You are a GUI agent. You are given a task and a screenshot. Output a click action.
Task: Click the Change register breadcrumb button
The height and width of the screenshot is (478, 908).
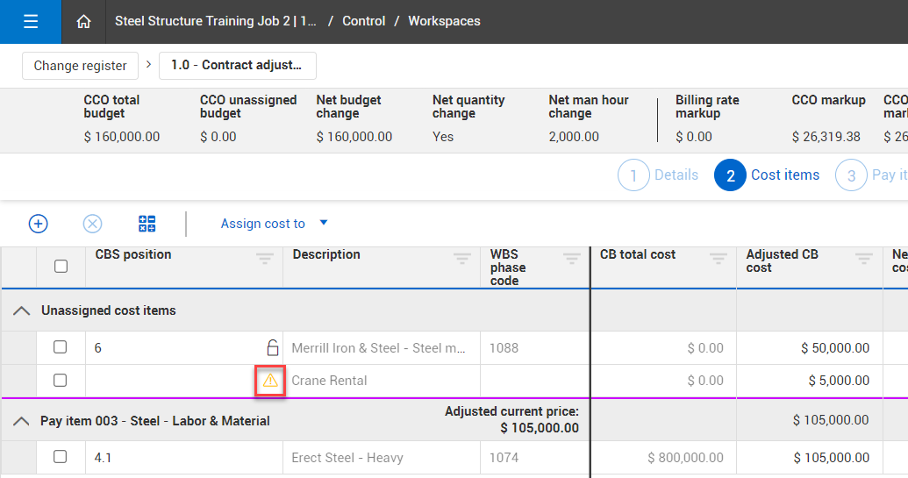coord(80,66)
